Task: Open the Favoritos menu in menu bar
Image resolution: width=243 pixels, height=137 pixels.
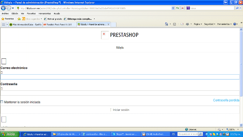Action: point(31,13)
